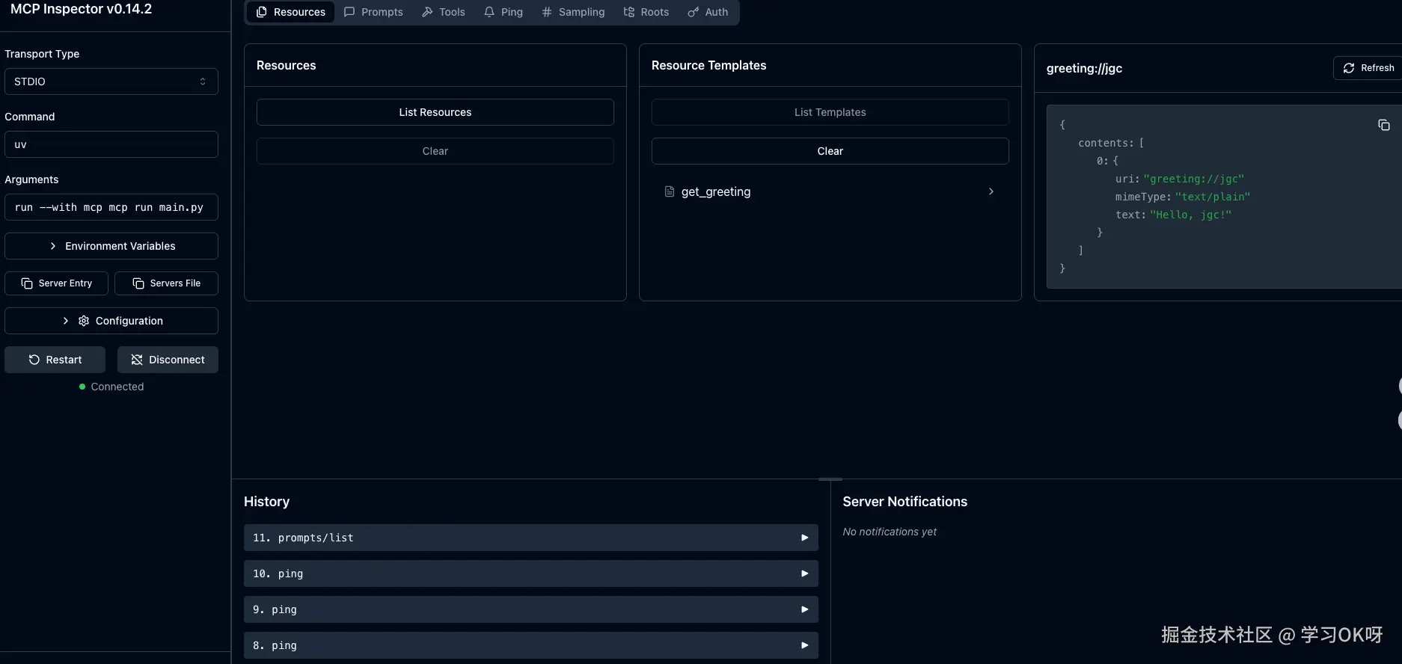
Task: Expand history entry 11 prompts/list
Action: tap(531, 538)
